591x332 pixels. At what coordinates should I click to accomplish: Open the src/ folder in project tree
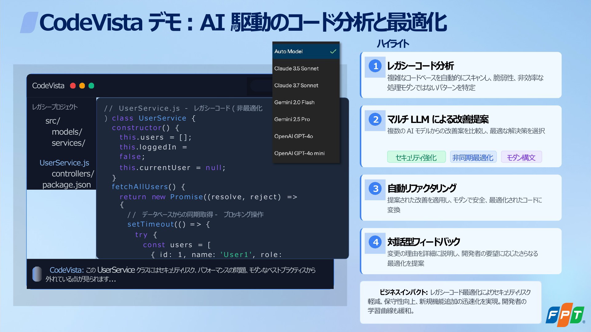[53, 121]
